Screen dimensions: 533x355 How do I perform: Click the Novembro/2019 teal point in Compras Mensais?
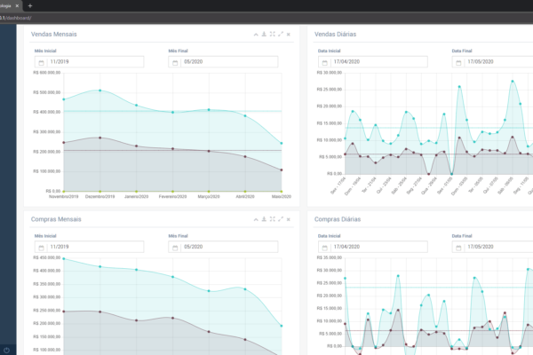(64, 258)
